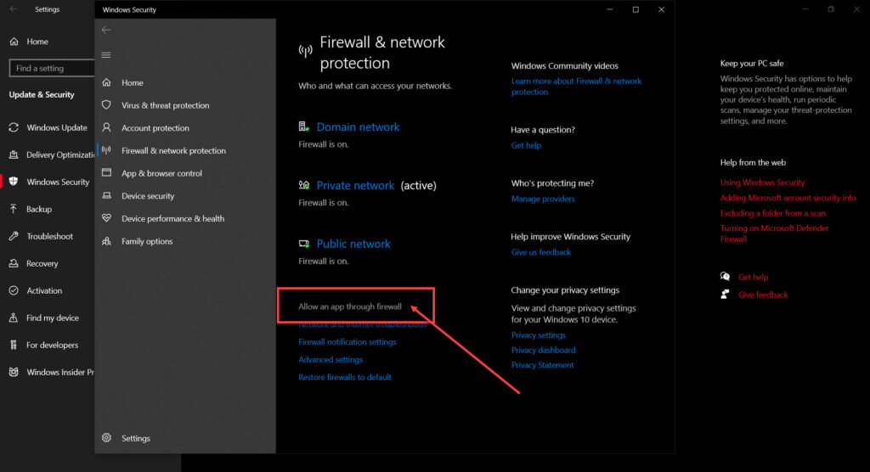
Task: Open Privacy dashboard link
Action: (x=543, y=350)
